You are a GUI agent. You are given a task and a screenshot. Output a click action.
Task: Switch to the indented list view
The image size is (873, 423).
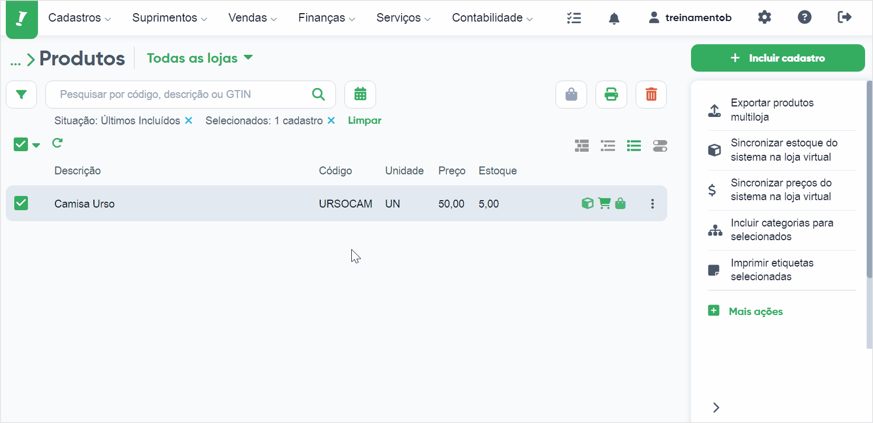point(608,146)
